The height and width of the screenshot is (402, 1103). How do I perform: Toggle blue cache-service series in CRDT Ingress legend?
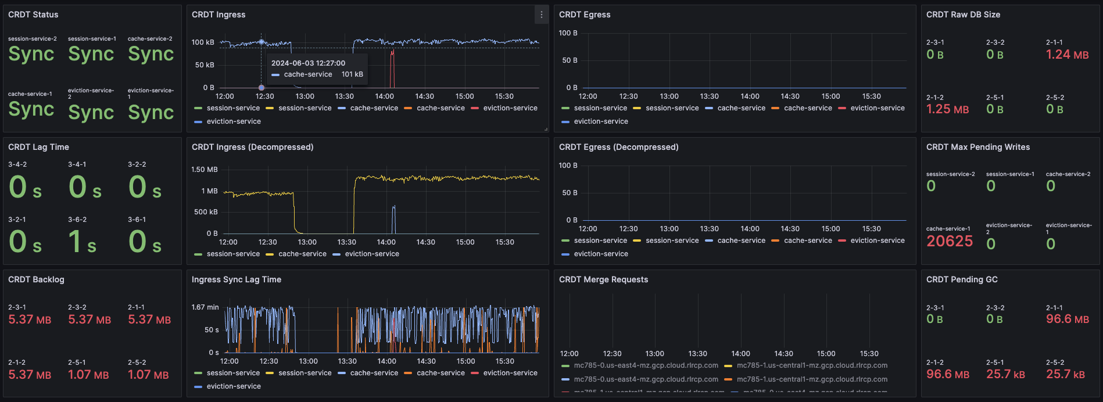click(374, 108)
